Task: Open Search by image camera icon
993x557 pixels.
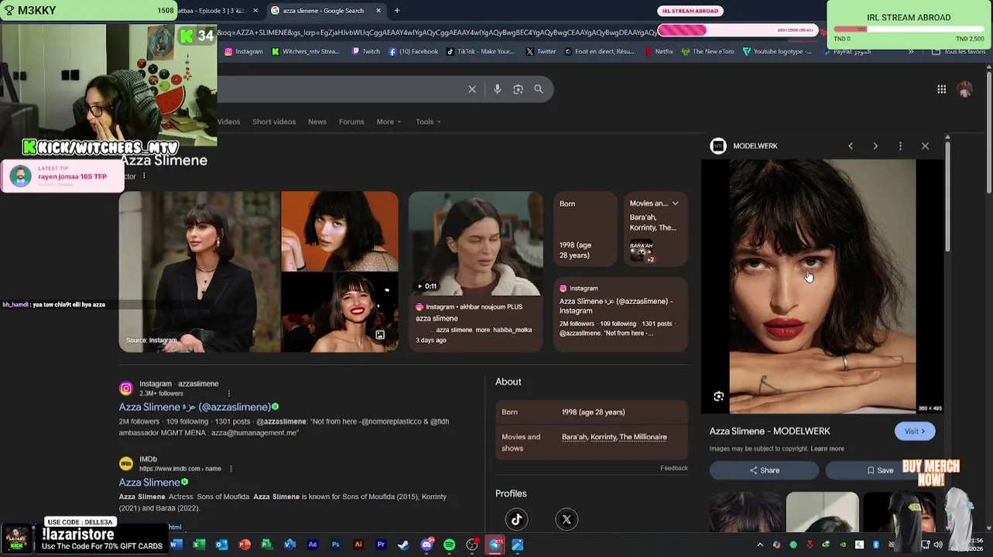Action: [518, 89]
